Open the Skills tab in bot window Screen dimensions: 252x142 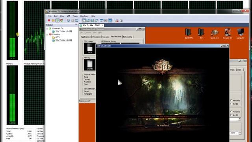(x=239, y=70)
